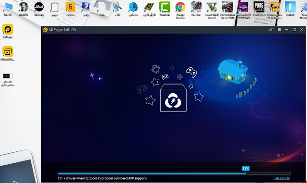This screenshot has width=307, height=183.
Task: Open the face-photo avatar desktop shortcut
Action: click(x=24, y=9)
